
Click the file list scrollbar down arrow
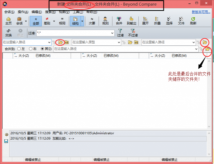point(209,126)
